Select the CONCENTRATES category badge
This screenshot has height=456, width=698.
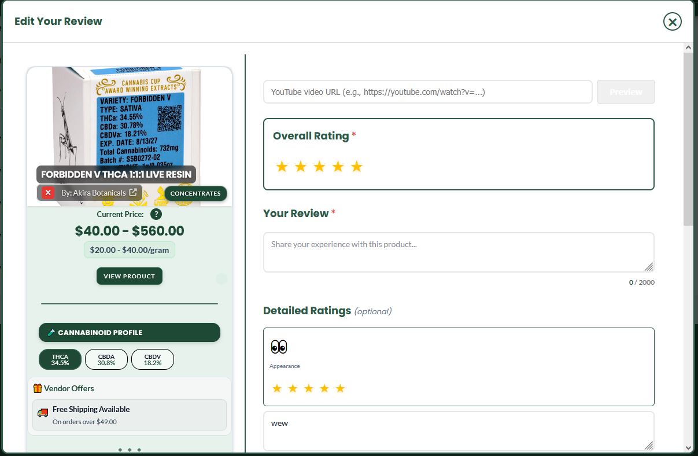point(195,193)
